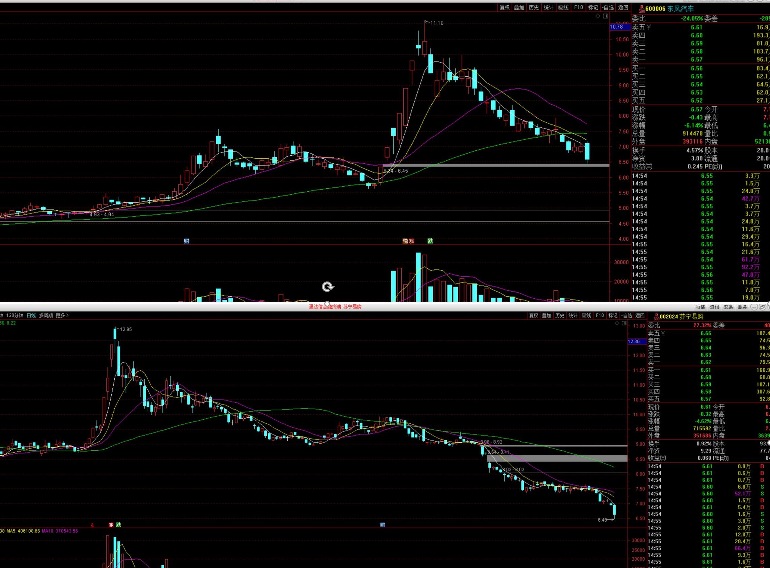Switch to the 日线 daily period tab
Image resolution: width=770 pixels, height=568 pixels.
(31, 315)
